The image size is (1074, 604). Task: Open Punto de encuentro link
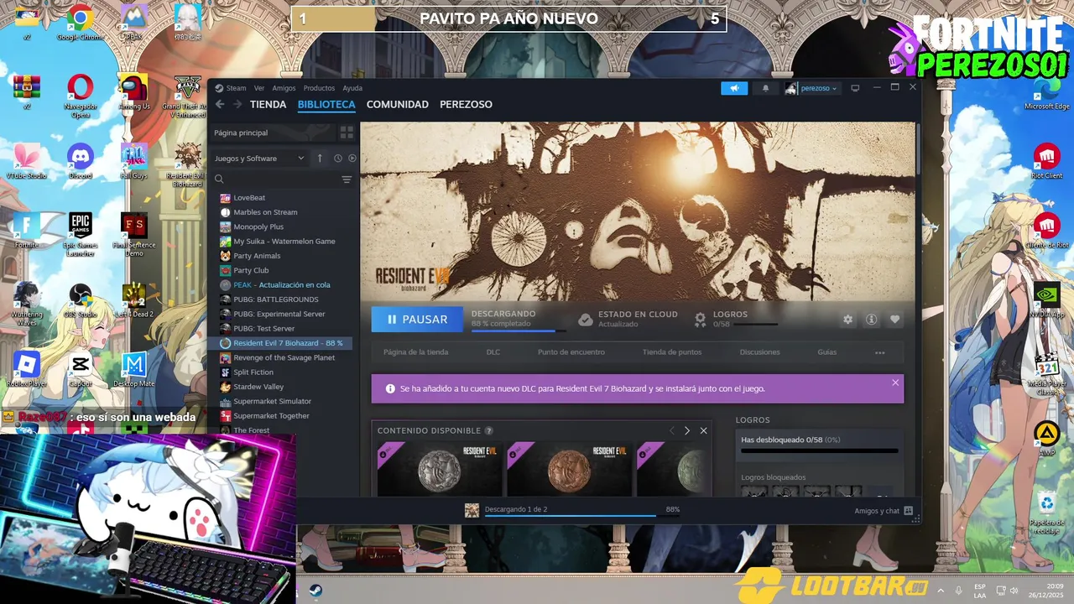[x=571, y=352]
